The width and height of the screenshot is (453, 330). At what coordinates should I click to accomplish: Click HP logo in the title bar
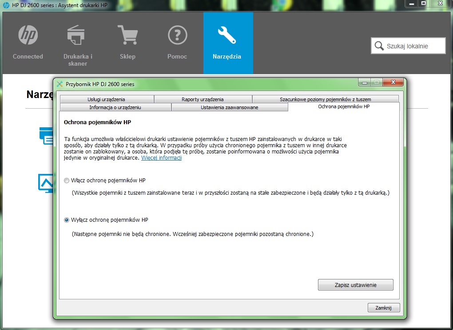pyautogui.click(x=6, y=5)
